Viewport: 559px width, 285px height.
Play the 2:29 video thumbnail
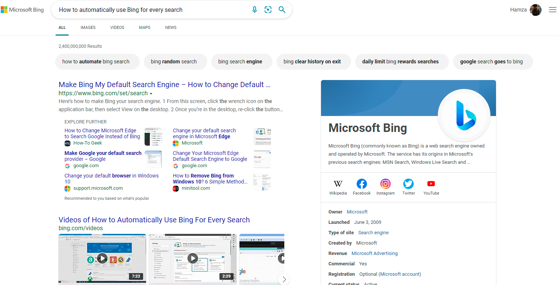[x=193, y=258]
